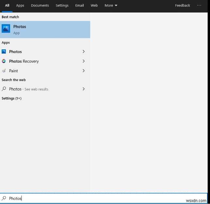210x204 pixels.
Task: Click the Feedback button
Action: (183, 6)
